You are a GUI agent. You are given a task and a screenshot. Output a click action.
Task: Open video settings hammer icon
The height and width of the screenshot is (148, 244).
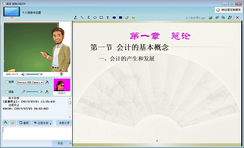[47, 82]
